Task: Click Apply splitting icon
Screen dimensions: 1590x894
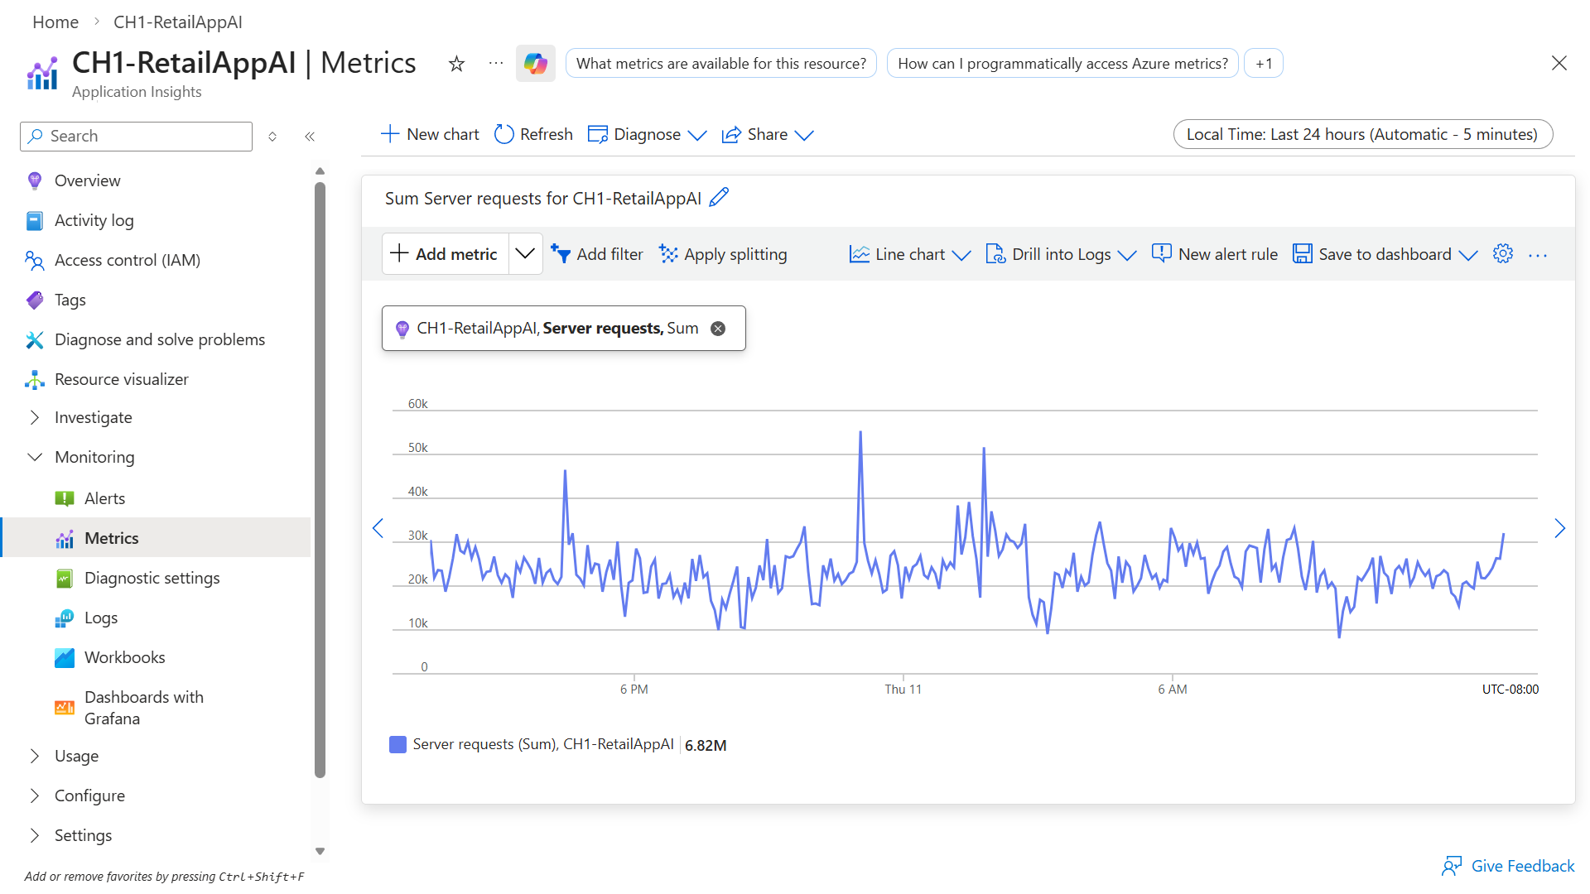Action: tap(668, 254)
